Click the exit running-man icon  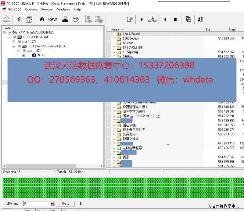(x=200, y=19)
